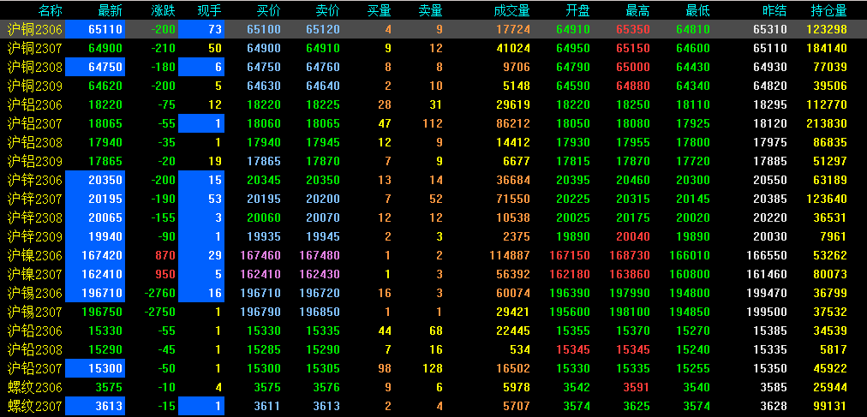Select the 沪锌2309 contract name
The image size is (867, 417).
point(35,237)
